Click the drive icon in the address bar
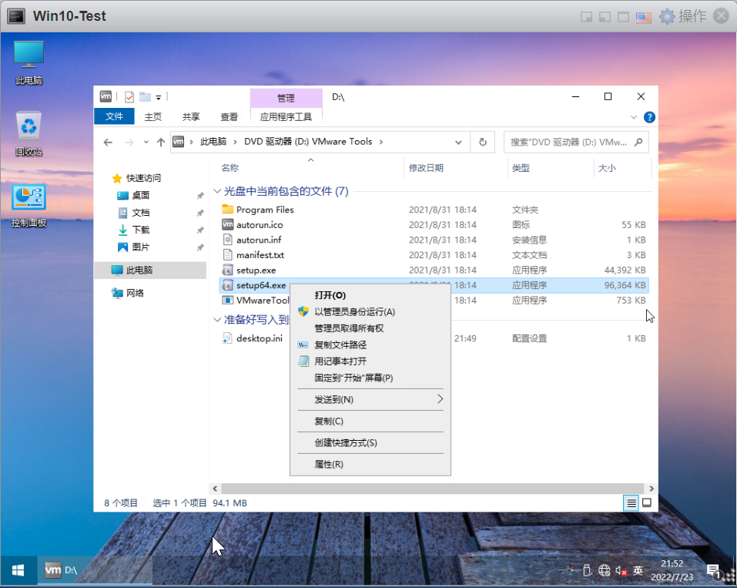The height and width of the screenshot is (588, 737). 179,142
